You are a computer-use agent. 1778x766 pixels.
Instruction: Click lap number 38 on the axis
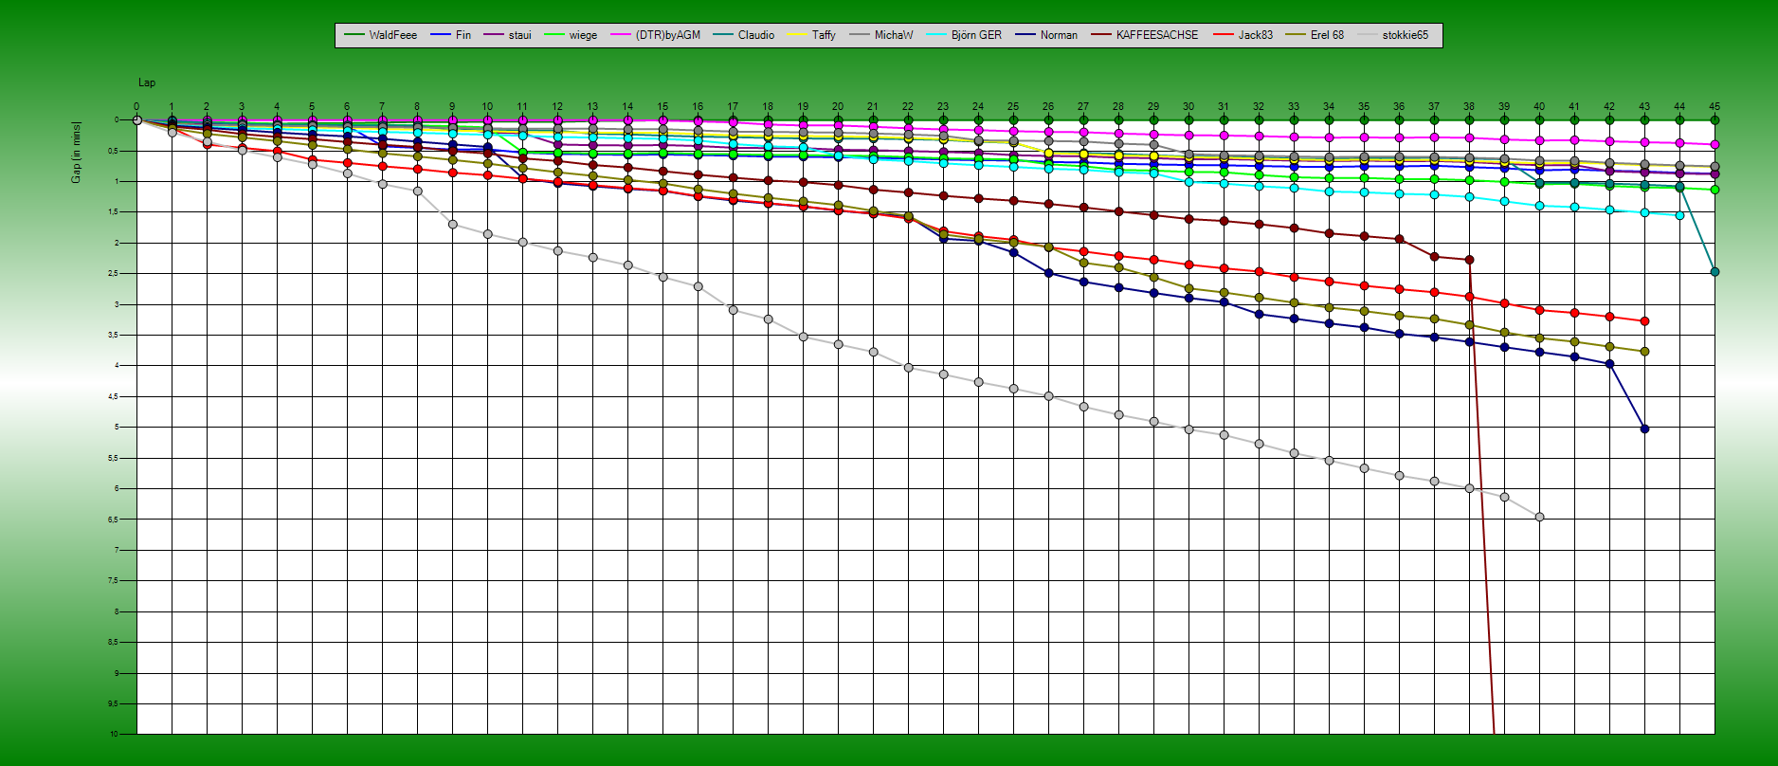tap(1469, 107)
